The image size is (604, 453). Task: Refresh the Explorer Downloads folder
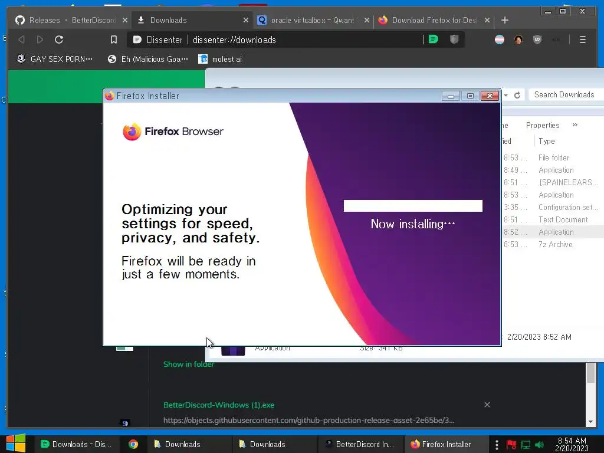click(x=517, y=95)
